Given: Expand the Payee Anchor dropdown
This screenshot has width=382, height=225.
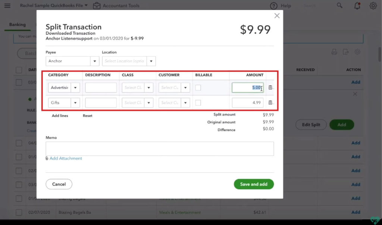Looking at the screenshot, I should [x=95, y=61].
